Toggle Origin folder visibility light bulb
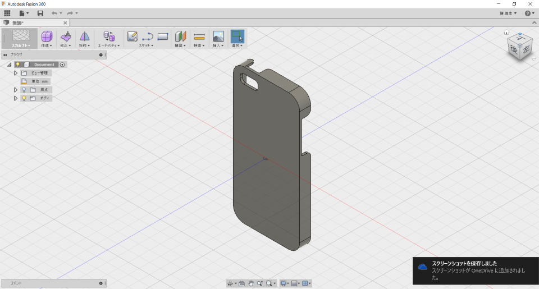This screenshot has width=539, height=289. coord(24,90)
